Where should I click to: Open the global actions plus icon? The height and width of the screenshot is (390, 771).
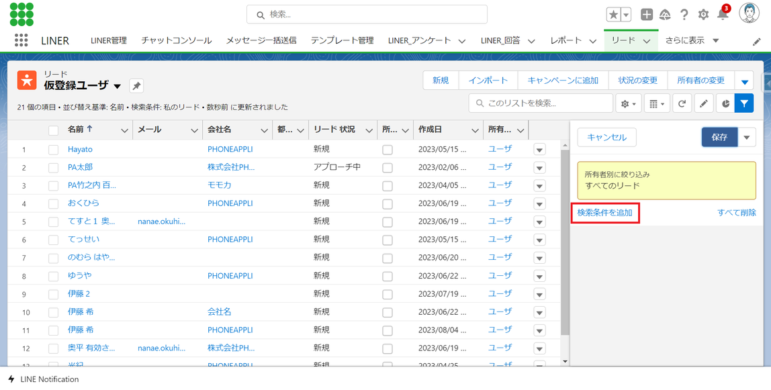point(647,15)
